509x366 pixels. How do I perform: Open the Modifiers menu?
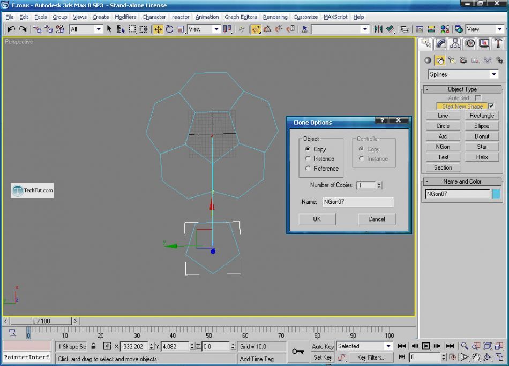[x=125, y=17]
